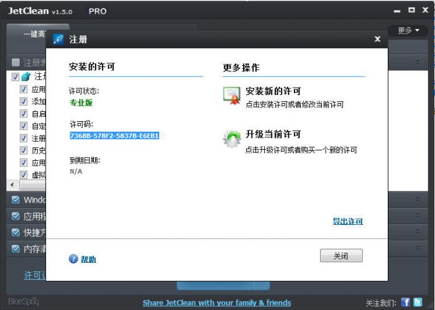
Task: Open the 更多 dropdown menu
Action: [408, 30]
